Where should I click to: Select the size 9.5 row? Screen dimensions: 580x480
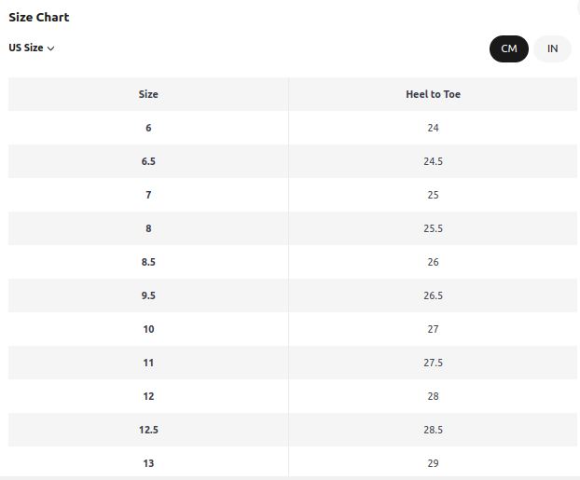pos(293,295)
